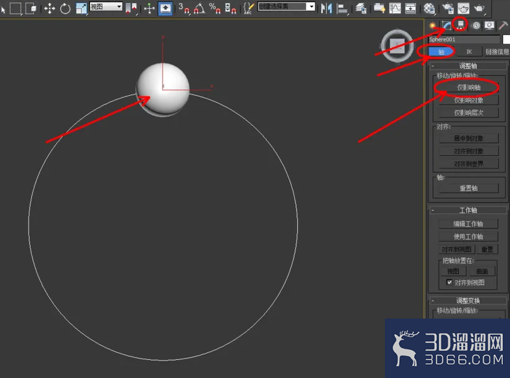The width and height of the screenshot is (510, 378).
Task: Click the Align tool icon
Action: coord(342,8)
